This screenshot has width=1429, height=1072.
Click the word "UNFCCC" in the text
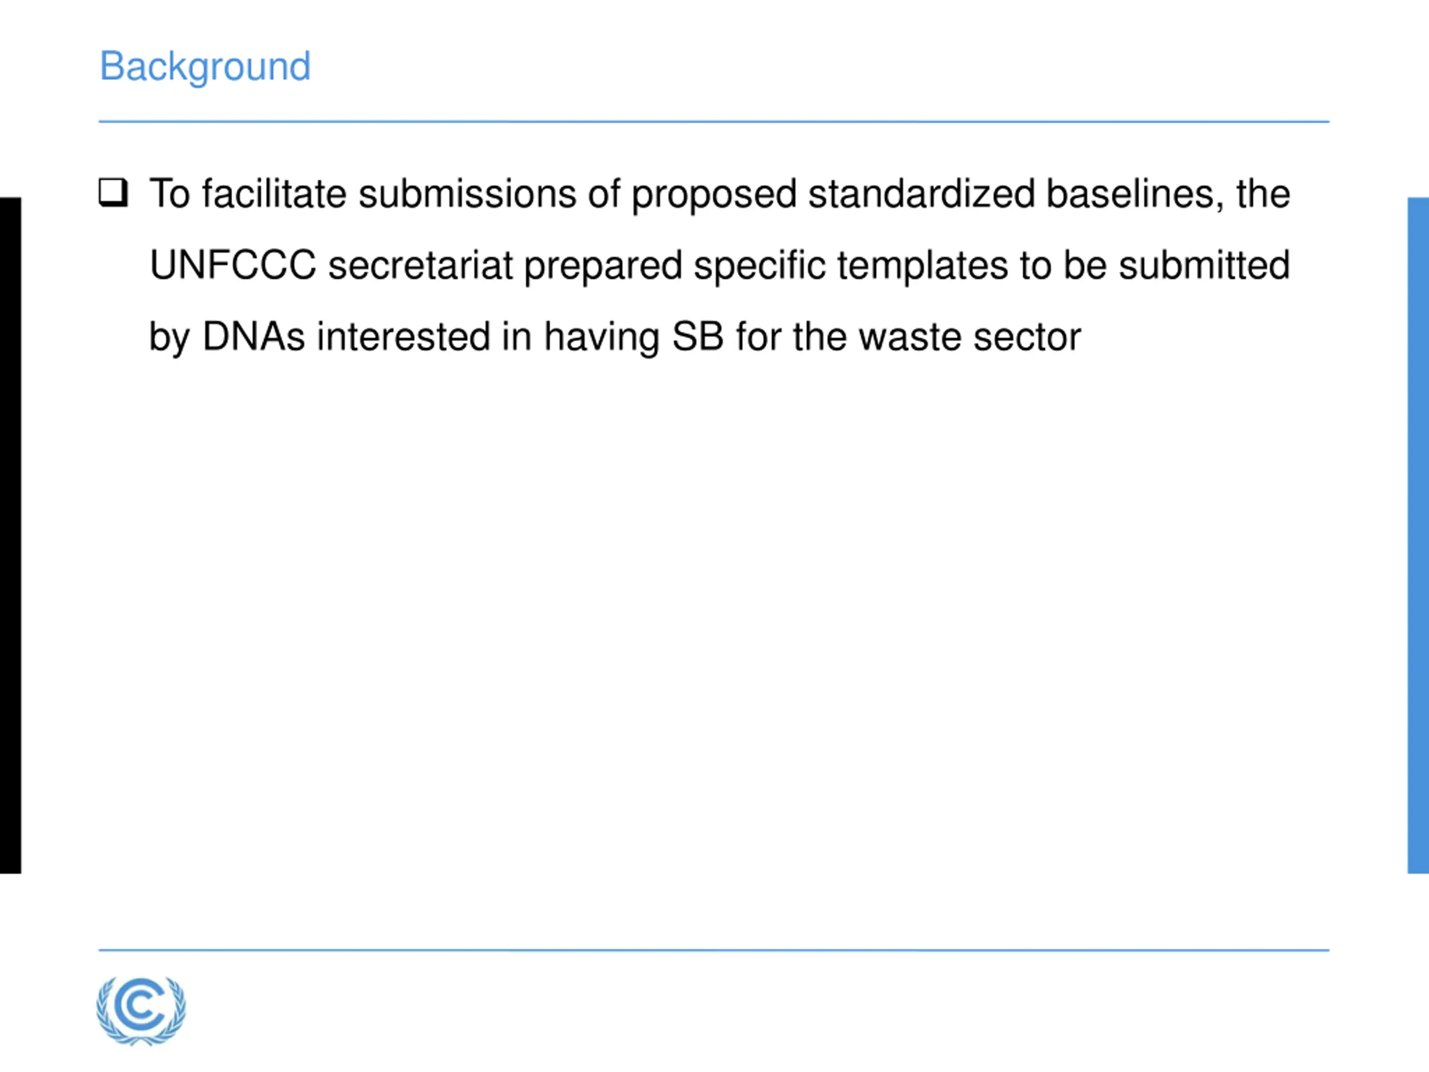(233, 265)
